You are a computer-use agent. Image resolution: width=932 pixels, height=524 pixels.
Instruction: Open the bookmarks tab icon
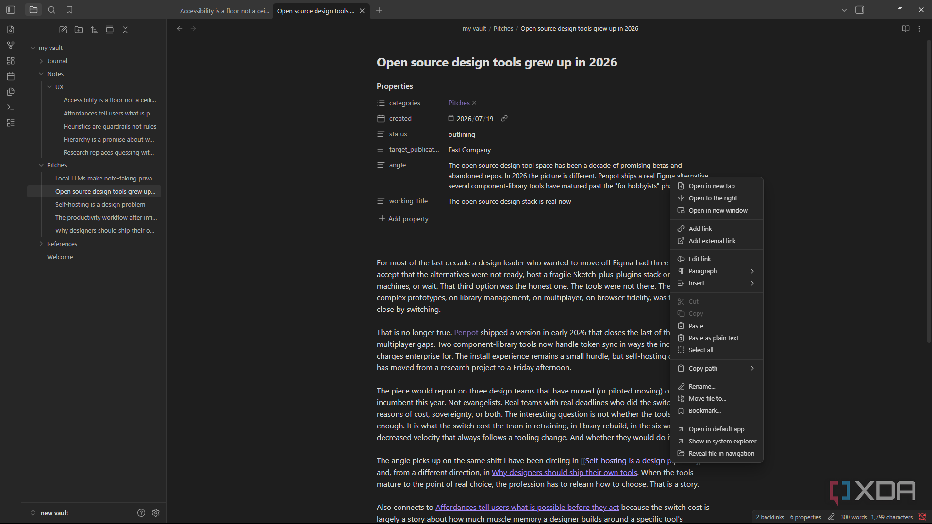coord(69,10)
